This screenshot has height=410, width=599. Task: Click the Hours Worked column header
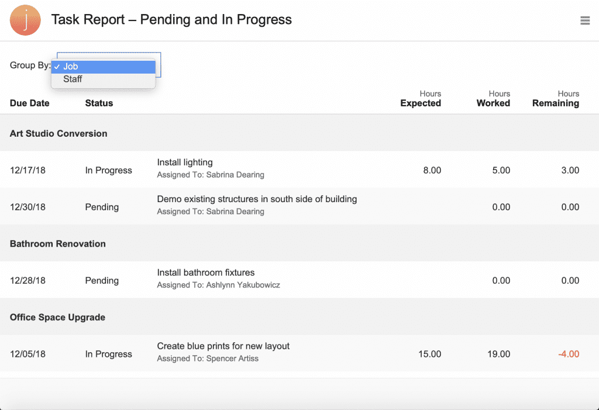pyautogui.click(x=493, y=98)
